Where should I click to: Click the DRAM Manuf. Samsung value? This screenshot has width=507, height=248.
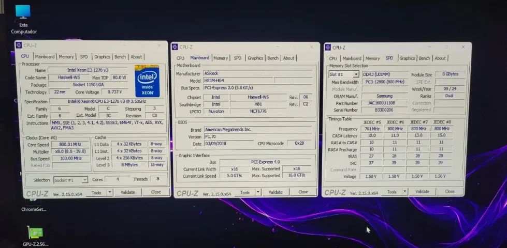pyautogui.click(x=385, y=96)
